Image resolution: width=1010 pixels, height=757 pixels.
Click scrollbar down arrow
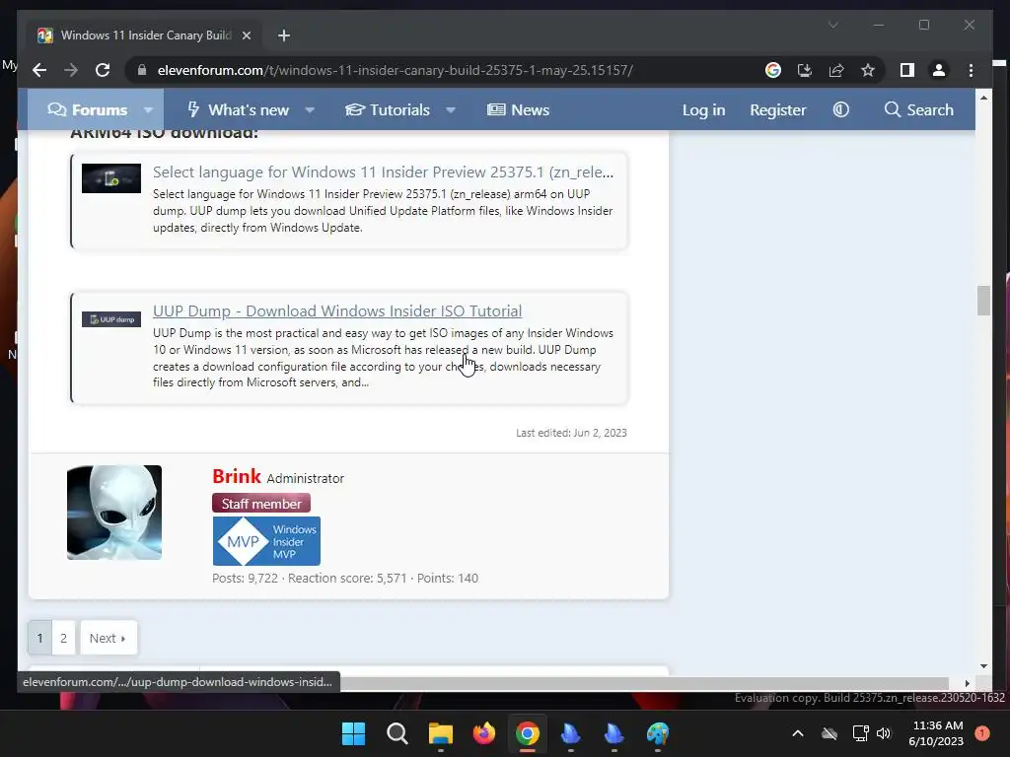983,666
